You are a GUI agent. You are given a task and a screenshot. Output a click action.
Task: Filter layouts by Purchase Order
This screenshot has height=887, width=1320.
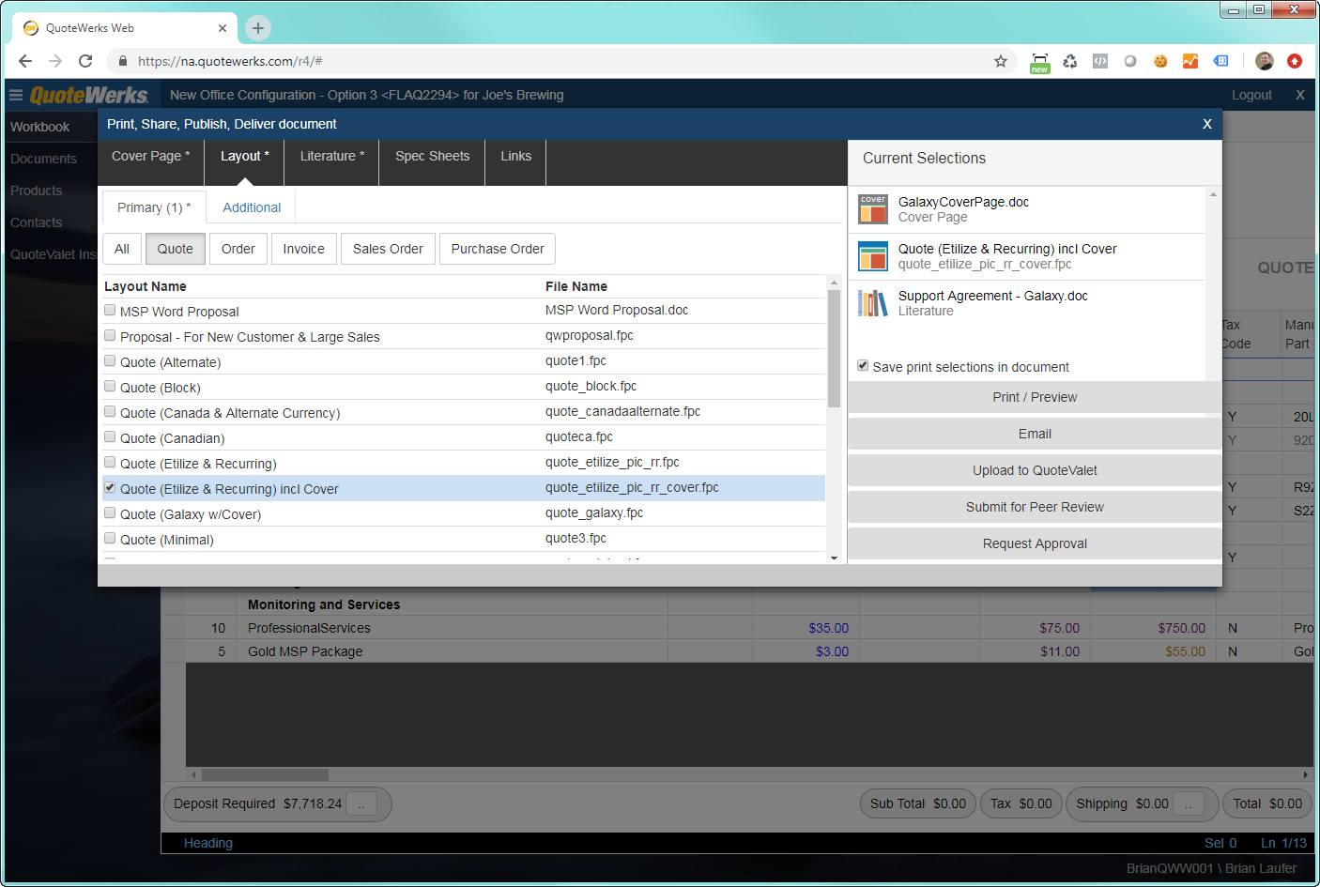[x=498, y=249]
